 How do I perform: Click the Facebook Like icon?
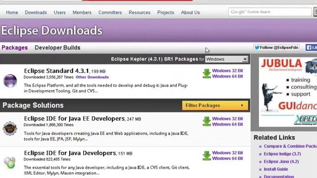(x=309, y=47)
